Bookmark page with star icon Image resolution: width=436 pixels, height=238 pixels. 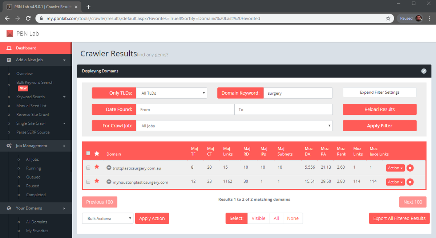pos(388,18)
